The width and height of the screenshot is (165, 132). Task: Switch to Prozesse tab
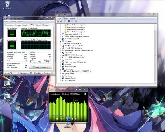(x=18, y=25)
